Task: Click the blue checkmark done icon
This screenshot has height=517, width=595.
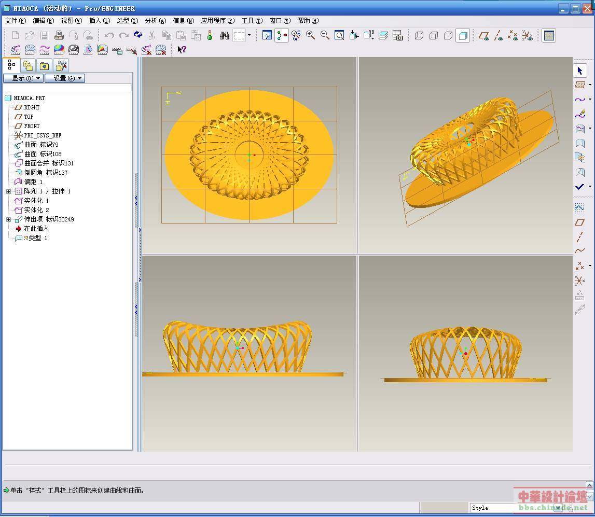Action: 579,187
